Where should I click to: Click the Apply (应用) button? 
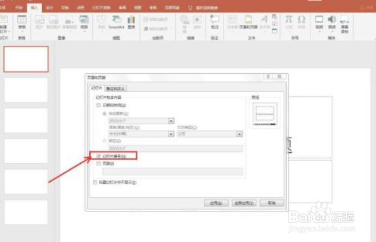(216, 203)
